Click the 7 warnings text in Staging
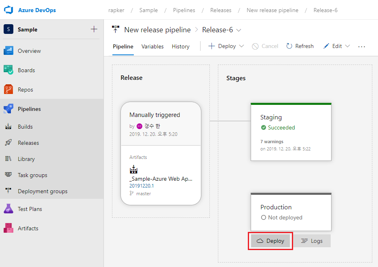The width and height of the screenshot is (378, 267). (x=272, y=142)
